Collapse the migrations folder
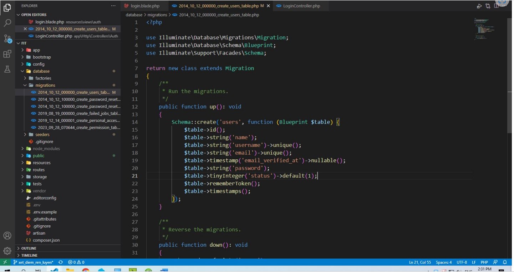The image size is (514, 272). (x=45, y=86)
